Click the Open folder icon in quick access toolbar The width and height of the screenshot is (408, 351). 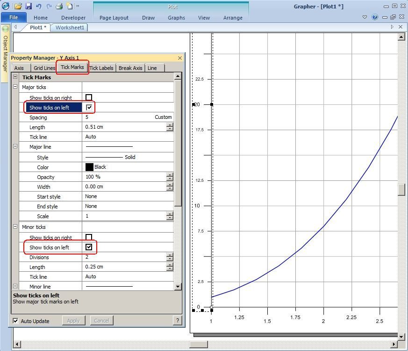coord(18,6)
